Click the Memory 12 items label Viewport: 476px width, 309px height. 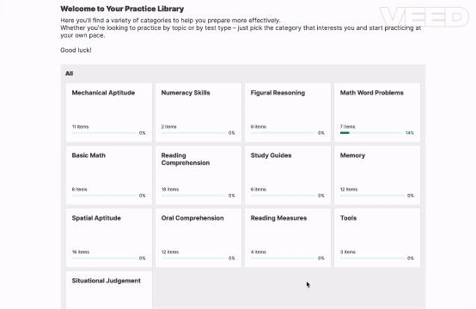349,189
